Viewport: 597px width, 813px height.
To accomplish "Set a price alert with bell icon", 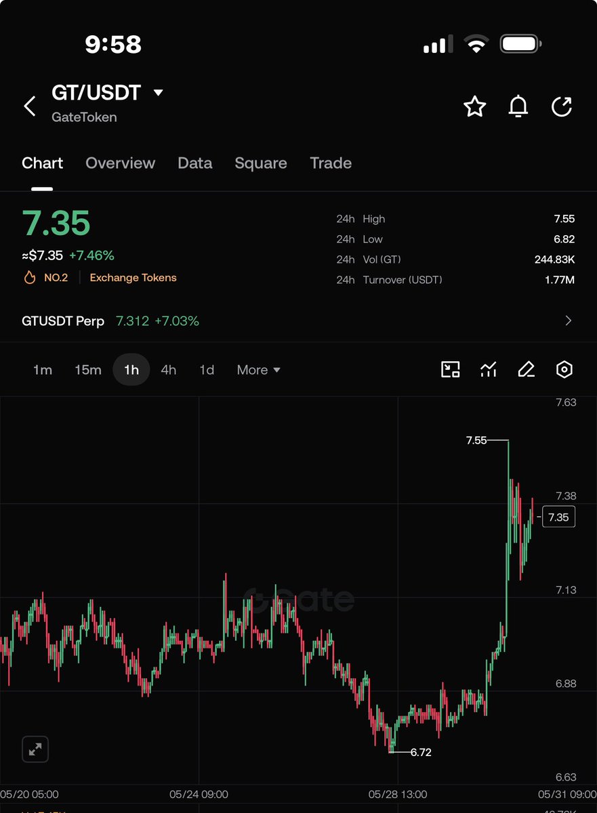I will click(x=518, y=106).
